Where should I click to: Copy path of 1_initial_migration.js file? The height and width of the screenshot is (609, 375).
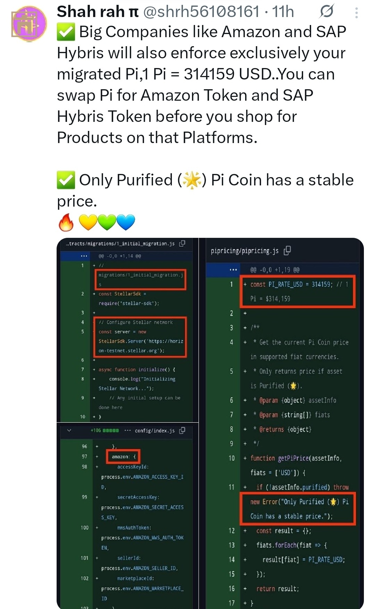(x=182, y=243)
